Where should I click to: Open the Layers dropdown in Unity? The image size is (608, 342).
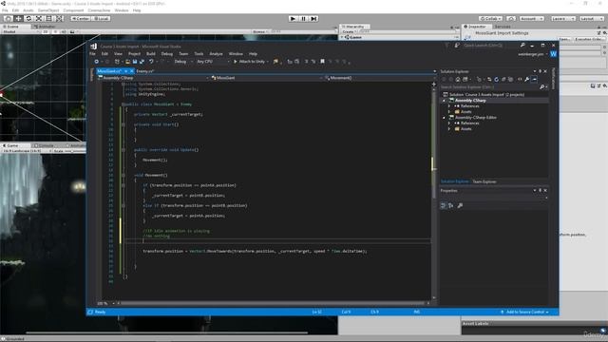(x=562, y=18)
